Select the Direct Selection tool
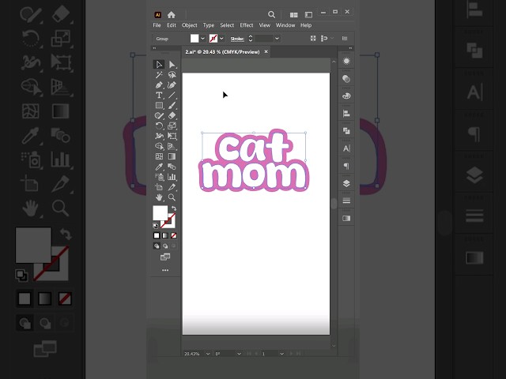The height and width of the screenshot is (379, 506). (x=172, y=65)
